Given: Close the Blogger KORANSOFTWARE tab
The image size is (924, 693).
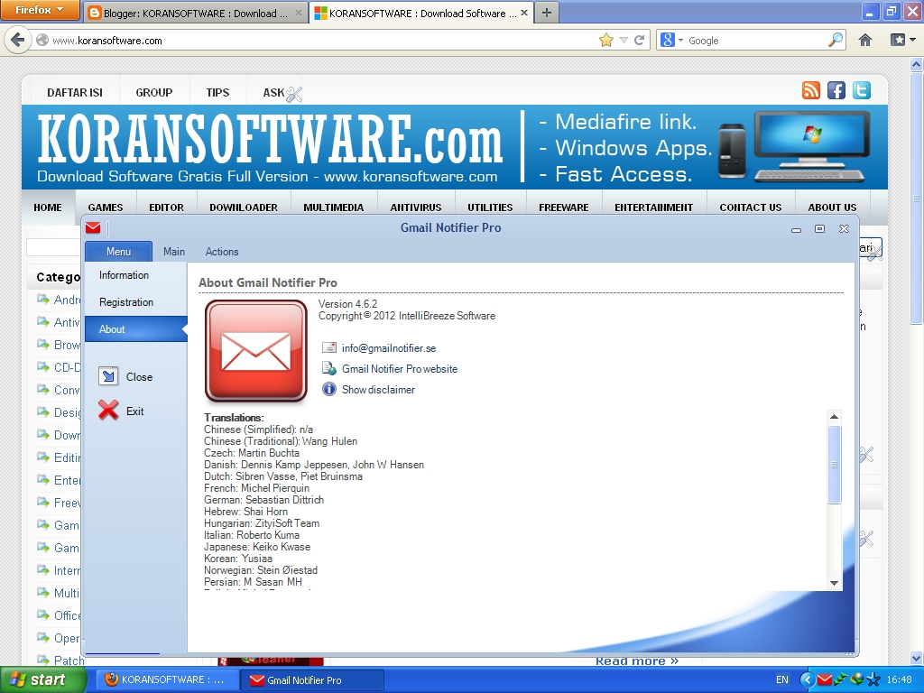Looking at the screenshot, I should point(299,13).
